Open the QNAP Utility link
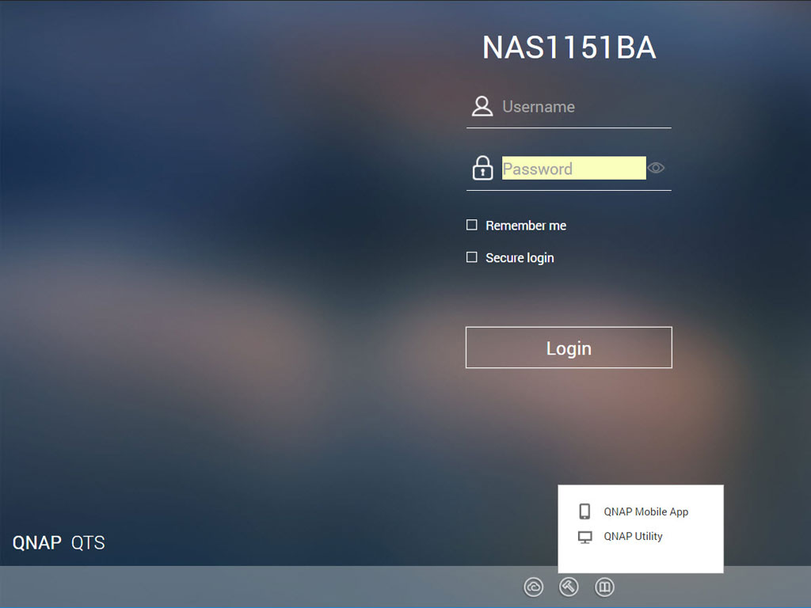 (633, 536)
